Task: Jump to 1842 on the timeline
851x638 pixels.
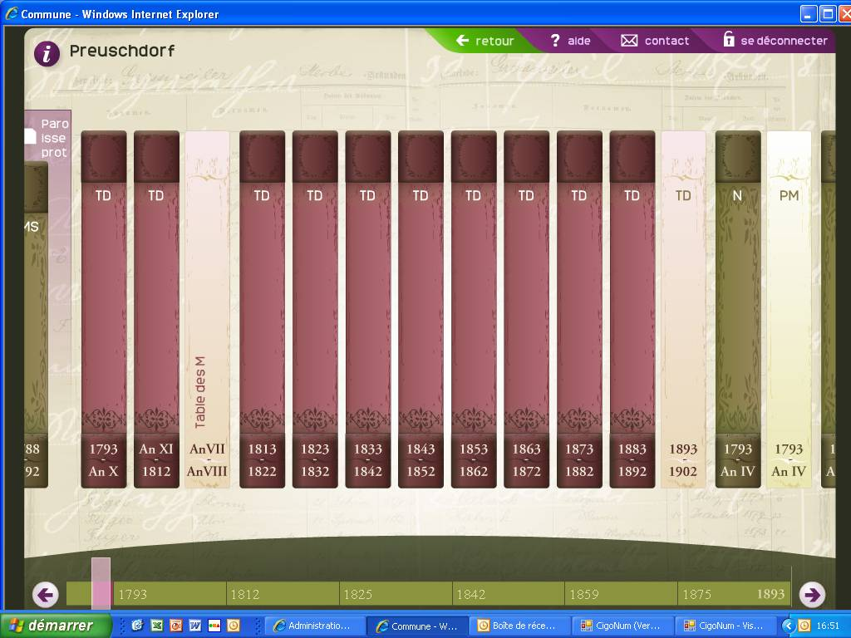Action: [x=471, y=594]
